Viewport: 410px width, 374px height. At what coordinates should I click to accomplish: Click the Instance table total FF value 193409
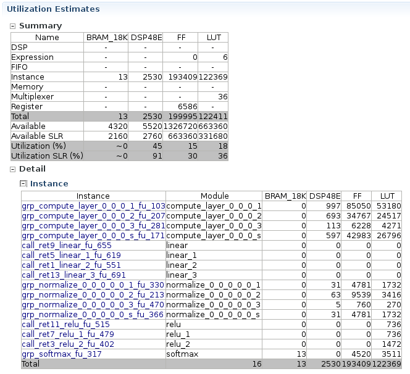coord(356,364)
